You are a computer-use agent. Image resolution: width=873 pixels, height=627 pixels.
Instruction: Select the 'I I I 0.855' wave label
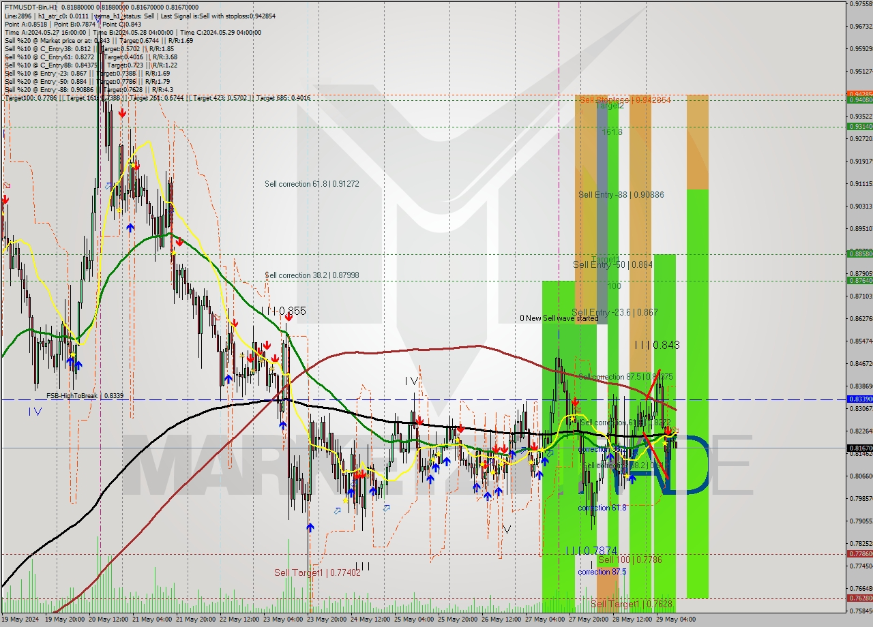click(283, 311)
